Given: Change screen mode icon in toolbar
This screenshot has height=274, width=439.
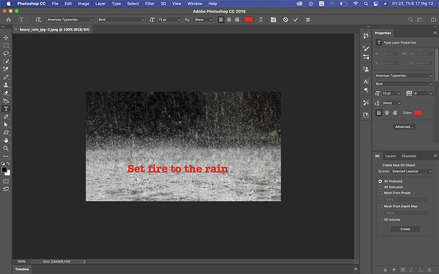Looking at the screenshot, I should coord(6,189).
